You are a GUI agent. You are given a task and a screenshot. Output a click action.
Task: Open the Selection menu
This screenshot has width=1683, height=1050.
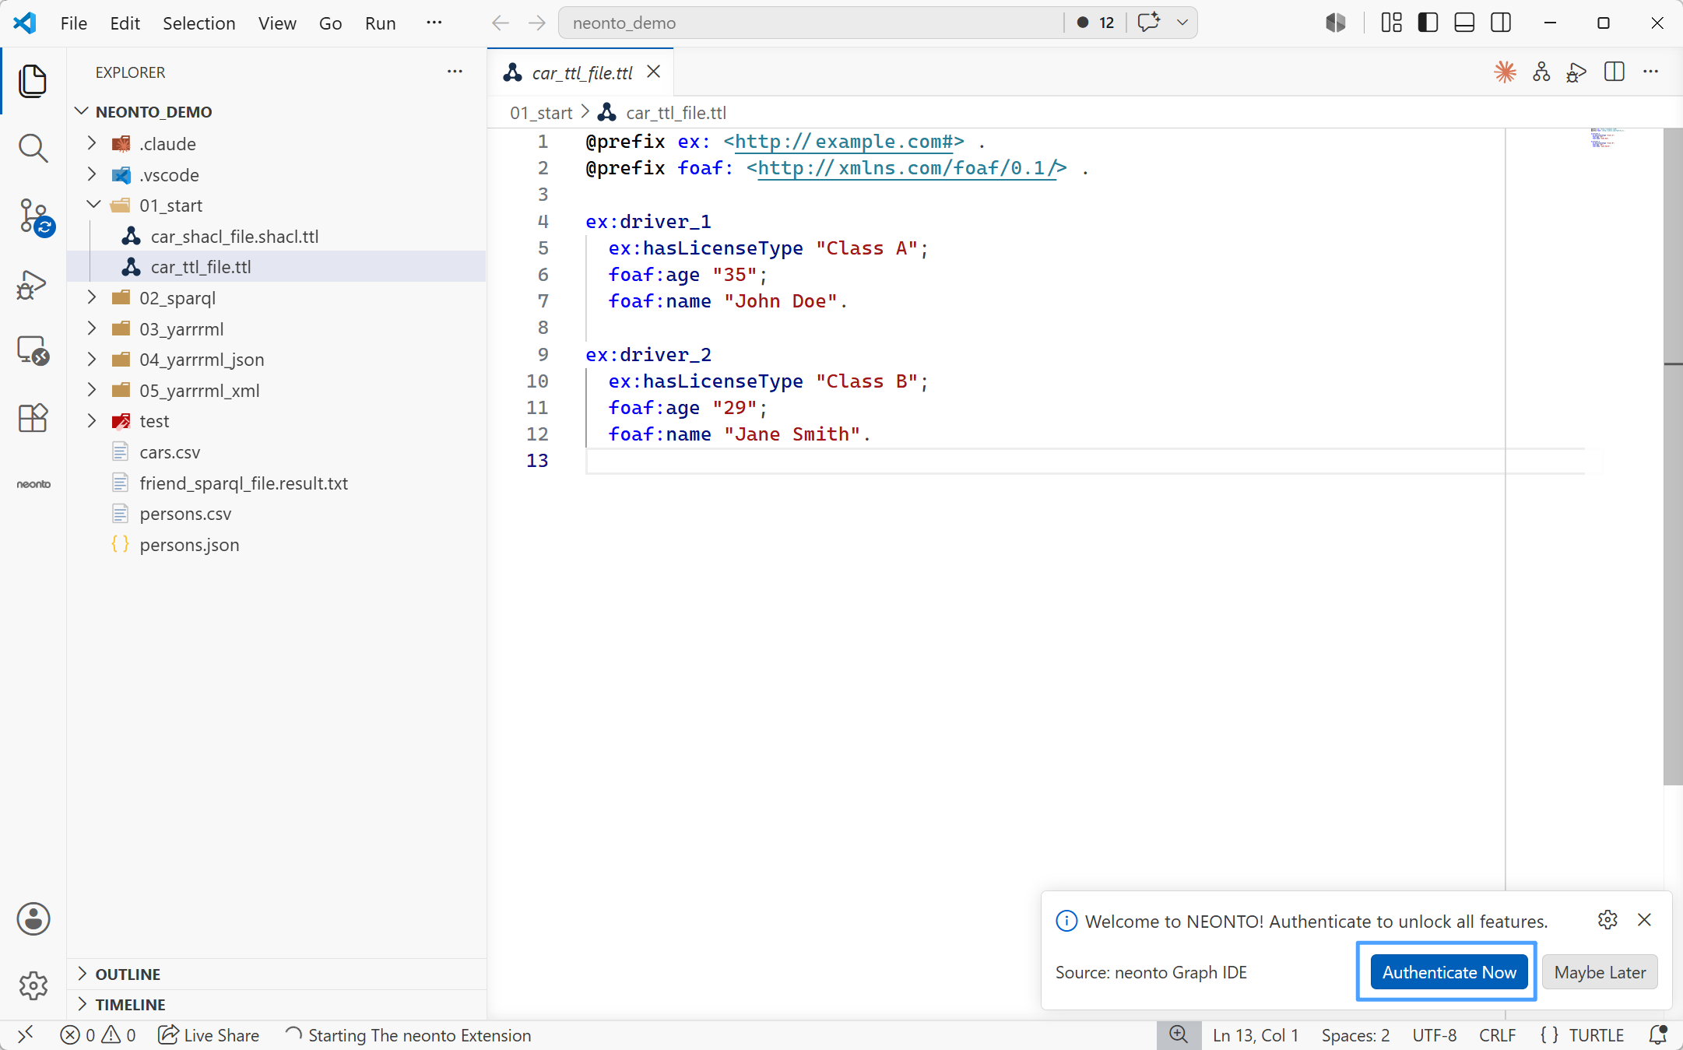point(199,23)
